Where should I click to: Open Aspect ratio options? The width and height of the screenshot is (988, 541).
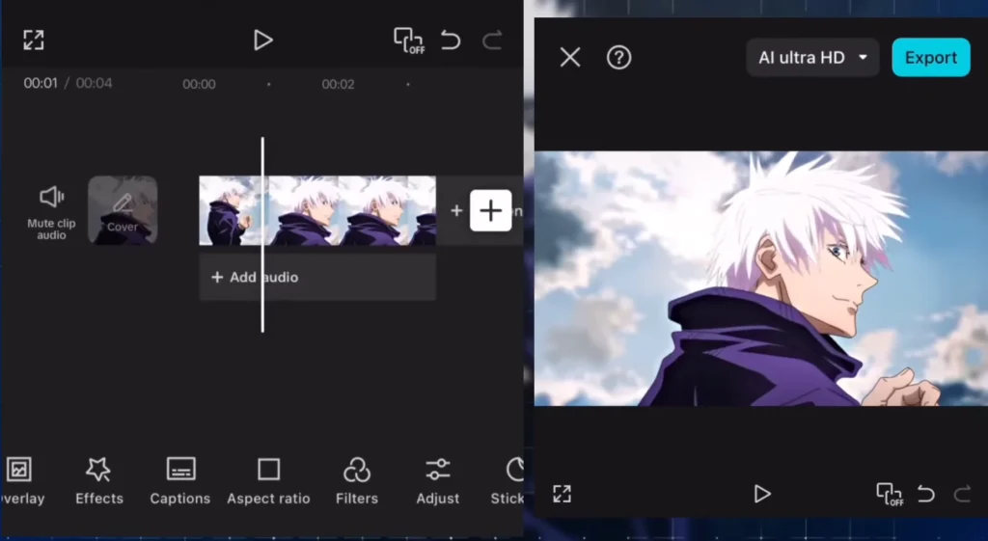(268, 481)
